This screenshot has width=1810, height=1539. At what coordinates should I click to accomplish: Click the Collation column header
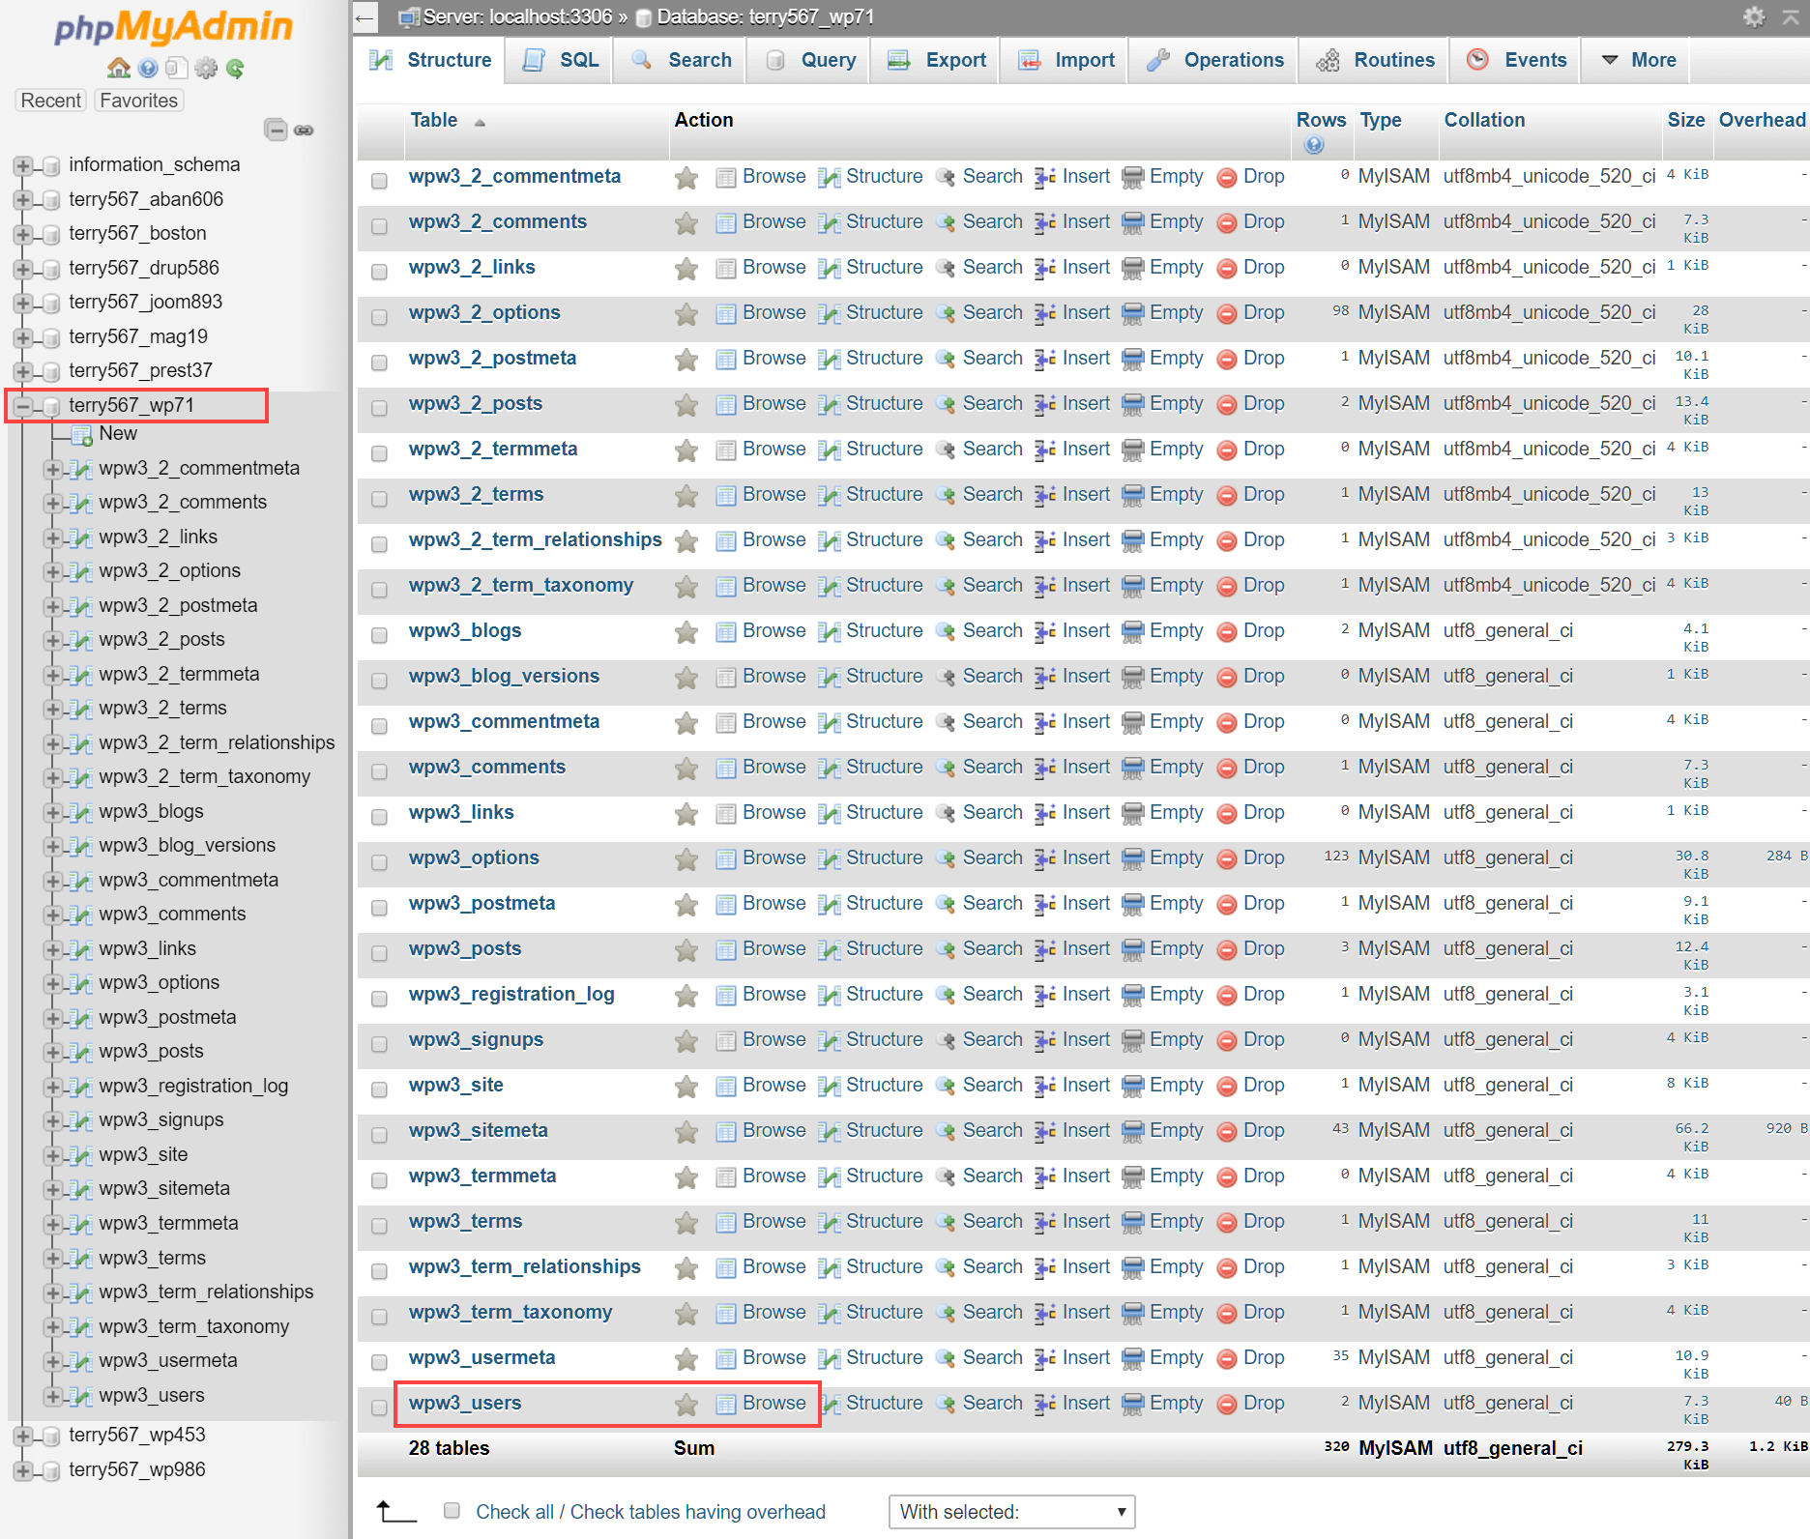1484,120
